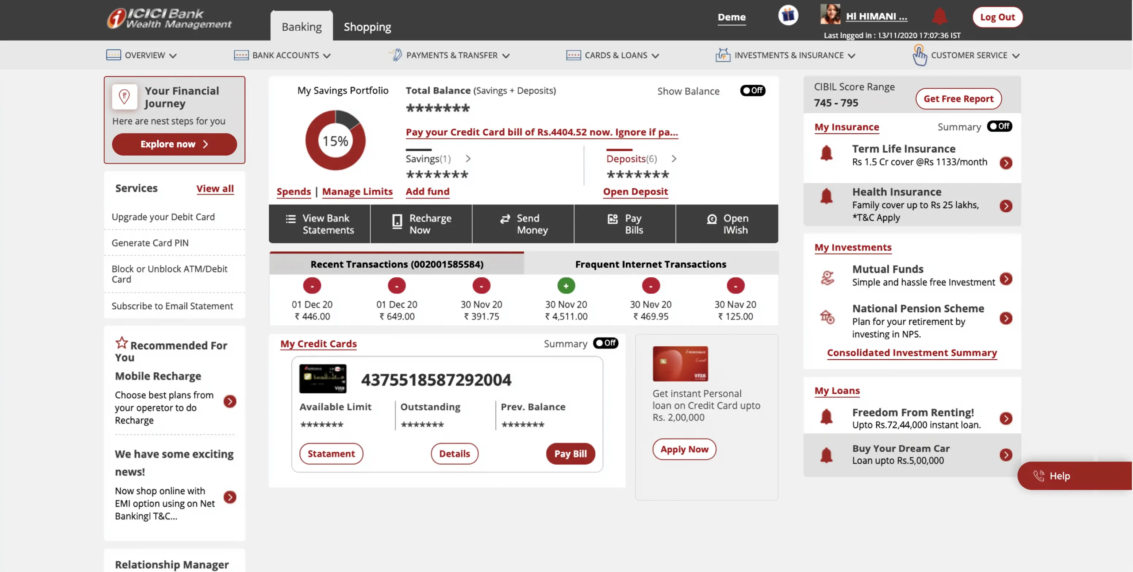Open Help via the phone icon
Screen dimensions: 1133x572
[x=1039, y=476]
